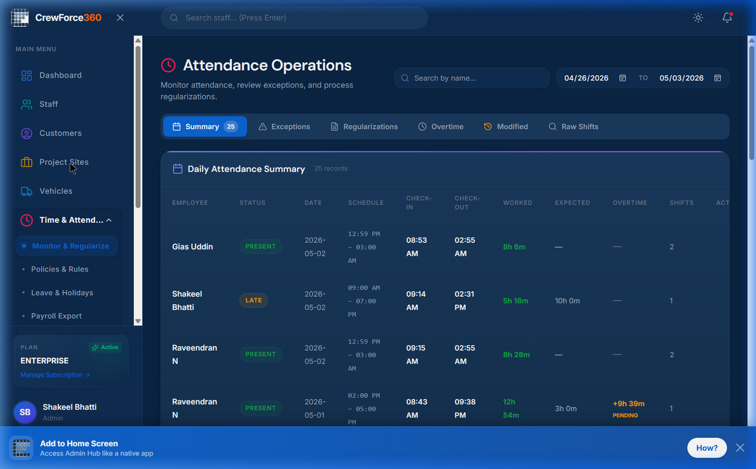Click the Regularizations document icon

335,126
